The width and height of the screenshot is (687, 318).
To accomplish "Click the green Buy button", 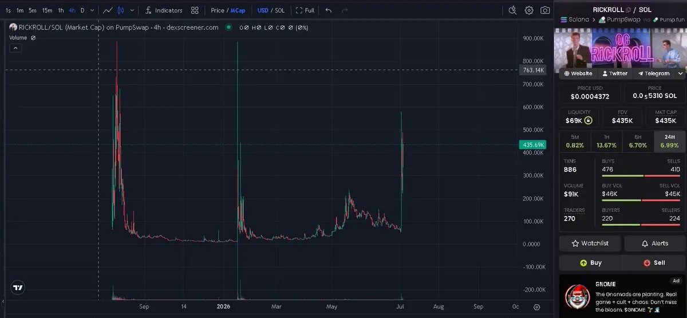I will [x=590, y=263].
